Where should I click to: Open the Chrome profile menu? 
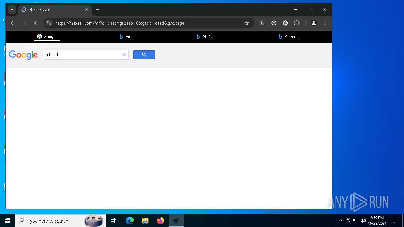314,23
